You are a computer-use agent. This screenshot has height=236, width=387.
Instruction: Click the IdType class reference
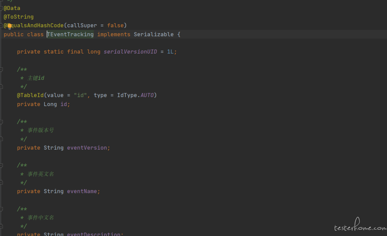click(127, 95)
